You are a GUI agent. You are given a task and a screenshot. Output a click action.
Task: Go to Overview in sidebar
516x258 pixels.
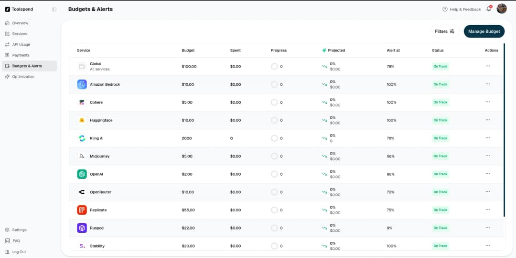point(20,23)
